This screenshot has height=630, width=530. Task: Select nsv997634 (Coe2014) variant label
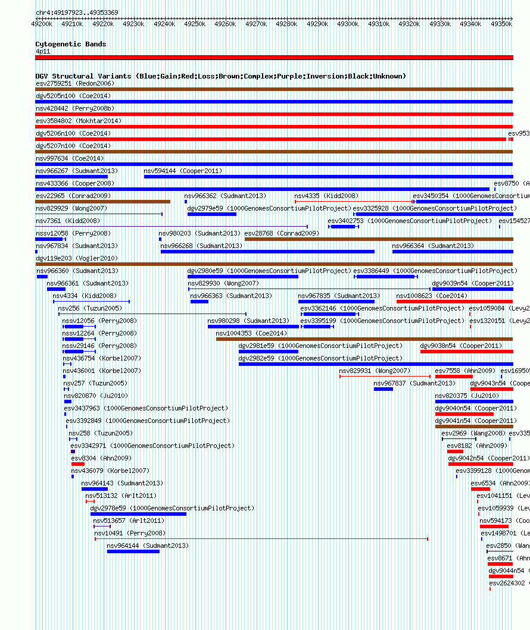70,158
